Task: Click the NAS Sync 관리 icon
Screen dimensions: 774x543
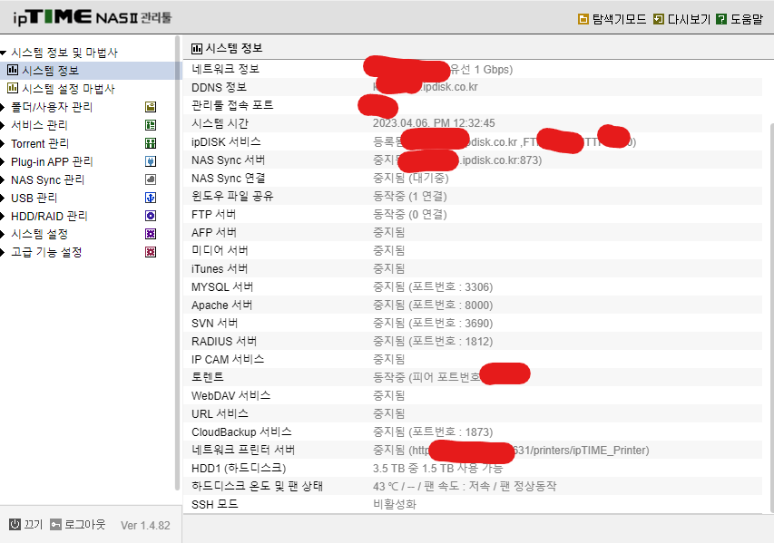Action: pos(151,179)
